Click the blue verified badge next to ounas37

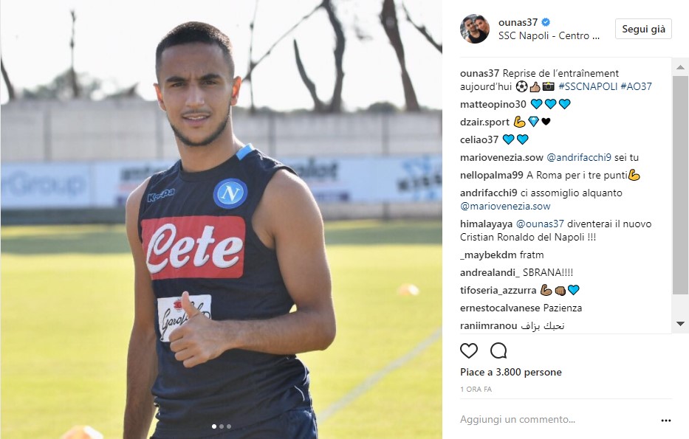(x=545, y=22)
